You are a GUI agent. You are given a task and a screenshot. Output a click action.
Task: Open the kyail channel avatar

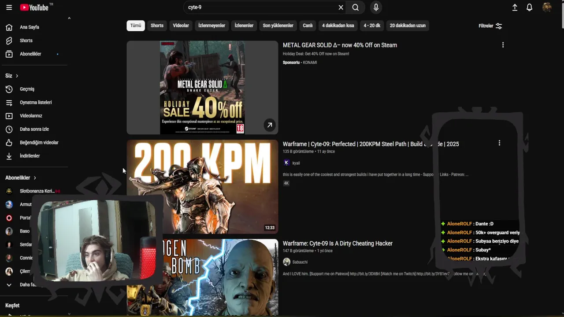pyautogui.click(x=286, y=163)
